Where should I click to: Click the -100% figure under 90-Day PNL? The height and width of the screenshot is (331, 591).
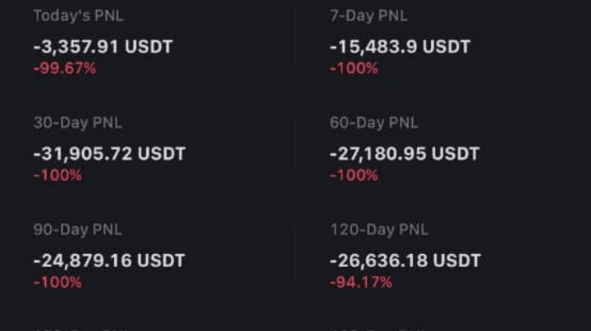(57, 282)
